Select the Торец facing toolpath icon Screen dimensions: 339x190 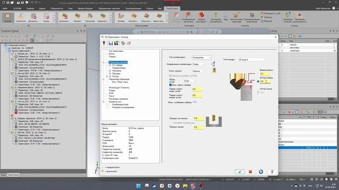pyautogui.click(x=46, y=17)
